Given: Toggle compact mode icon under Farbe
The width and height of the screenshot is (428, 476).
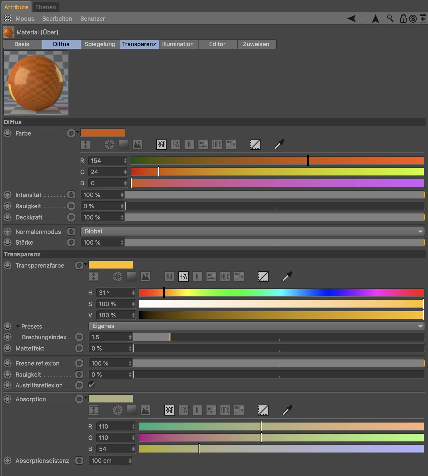Looking at the screenshot, I should [x=86, y=145].
